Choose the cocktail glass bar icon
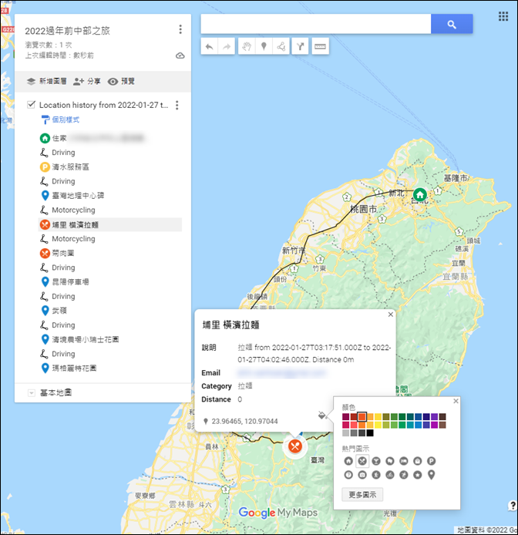518x535 pixels. click(x=376, y=461)
